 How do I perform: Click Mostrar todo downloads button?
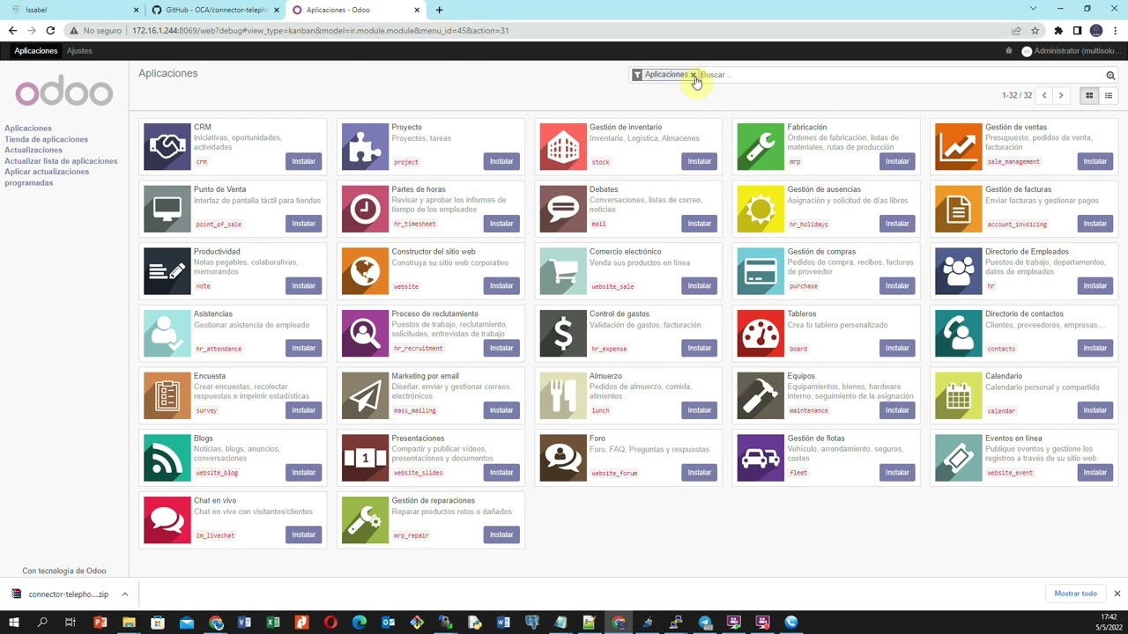[1075, 593]
